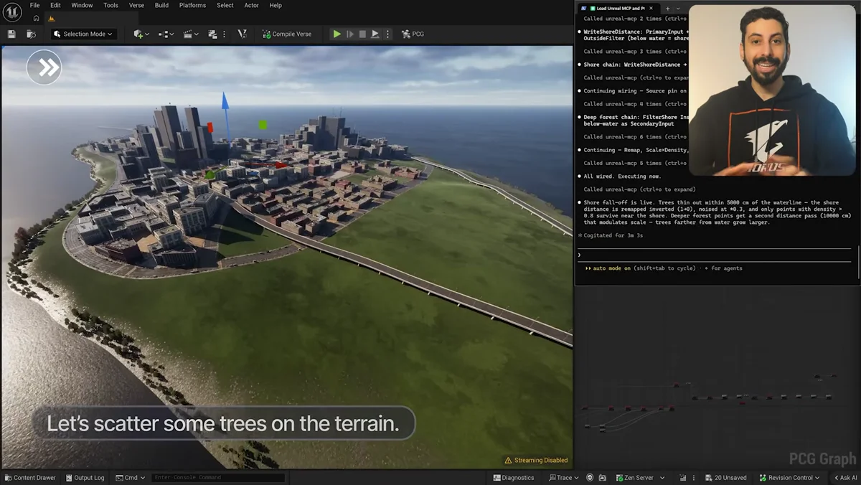Open the terminal tab dropdown chevron
The height and width of the screenshot is (485, 861).
[678, 8]
